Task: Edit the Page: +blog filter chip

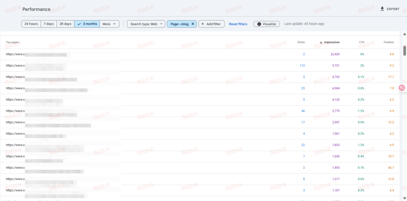Action: pyautogui.click(x=178, y=24)
